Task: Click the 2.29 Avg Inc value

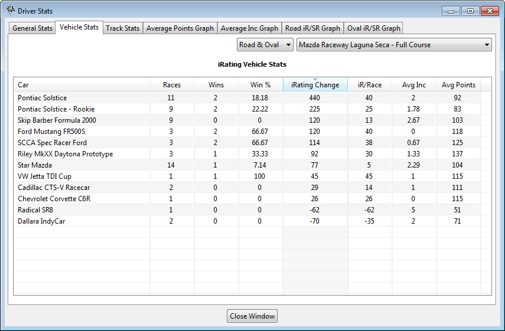Action: (413, 165)
